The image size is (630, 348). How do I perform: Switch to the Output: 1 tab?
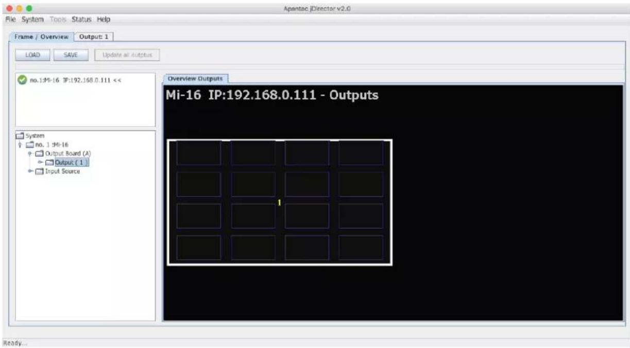click(94, 37)
